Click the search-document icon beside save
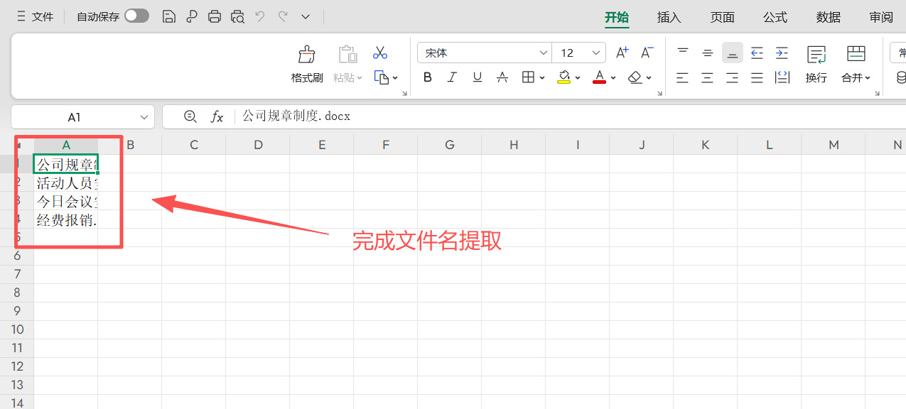The image size is (906, 409). [192, 16]
